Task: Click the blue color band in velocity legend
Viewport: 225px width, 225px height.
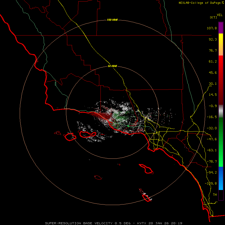Action: tap(221, 178)
